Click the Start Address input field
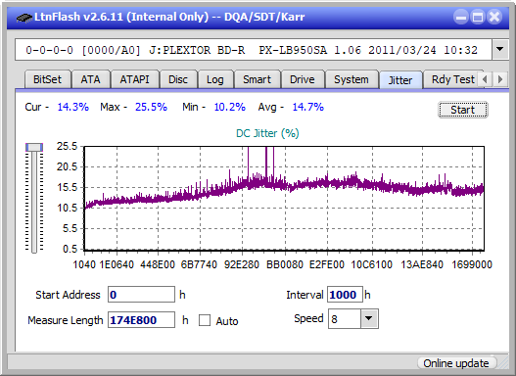 pyautogui.click(x=141, y=295)
